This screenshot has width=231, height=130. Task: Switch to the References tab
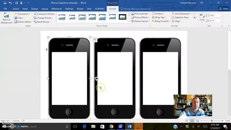coord(57,9)
